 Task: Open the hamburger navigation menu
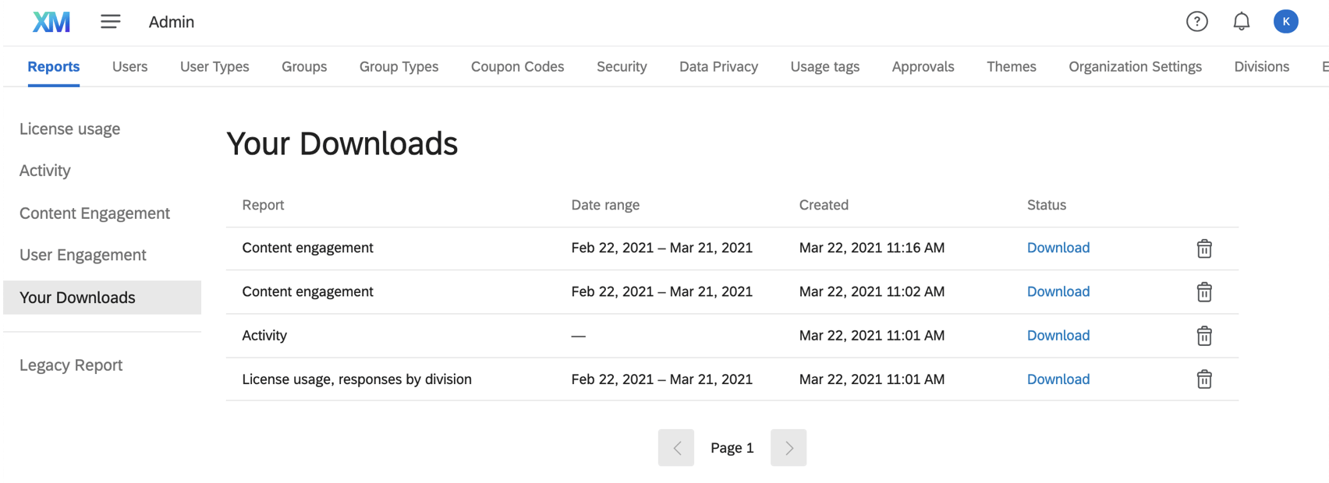pyautogui.click(x=111, y=22)
